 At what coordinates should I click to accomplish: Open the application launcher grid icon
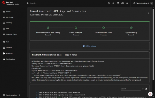click(x=118, y=3)
